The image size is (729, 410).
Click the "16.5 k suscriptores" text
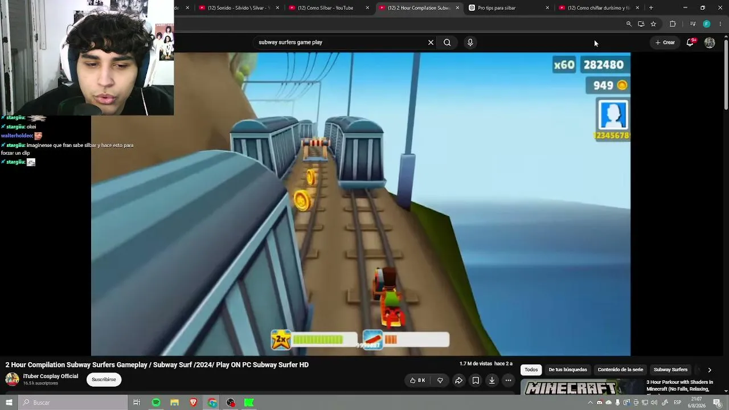pos(40,384)
